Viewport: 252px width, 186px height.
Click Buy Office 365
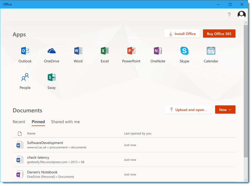(x=219, y=33)
